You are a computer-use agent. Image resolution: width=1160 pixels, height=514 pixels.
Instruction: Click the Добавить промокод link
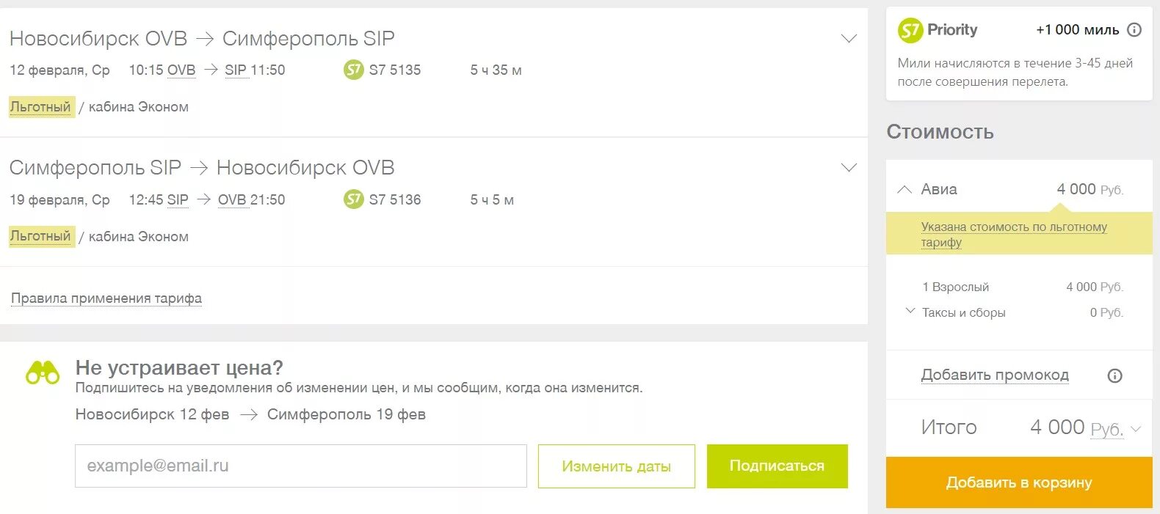[995, 375]
